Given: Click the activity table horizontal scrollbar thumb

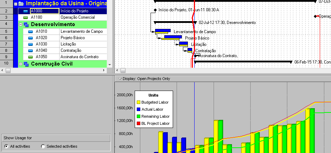Looking at the screenshot, I should pos(8,70).
